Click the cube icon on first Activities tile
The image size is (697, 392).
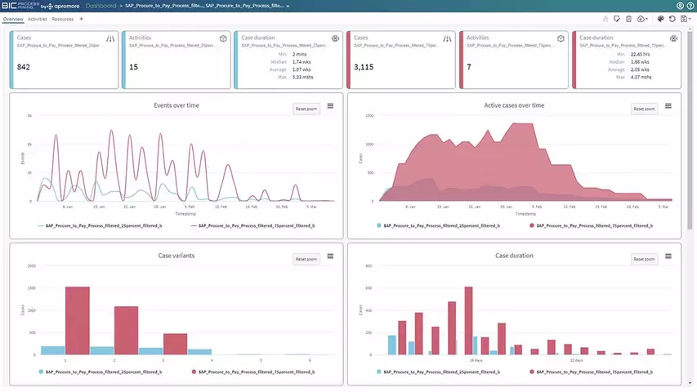223,38
